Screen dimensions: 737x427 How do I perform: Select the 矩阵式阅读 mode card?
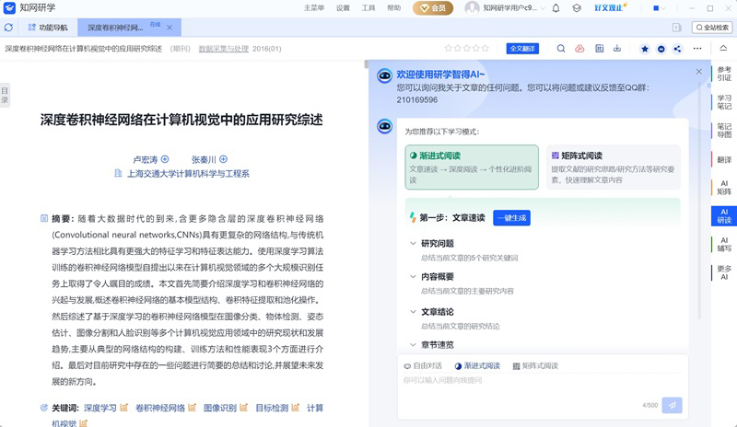tap(614, 167)
